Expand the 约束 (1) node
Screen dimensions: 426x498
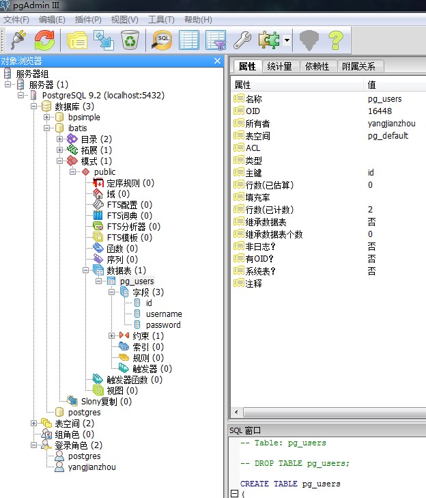(x=112, y=335)
